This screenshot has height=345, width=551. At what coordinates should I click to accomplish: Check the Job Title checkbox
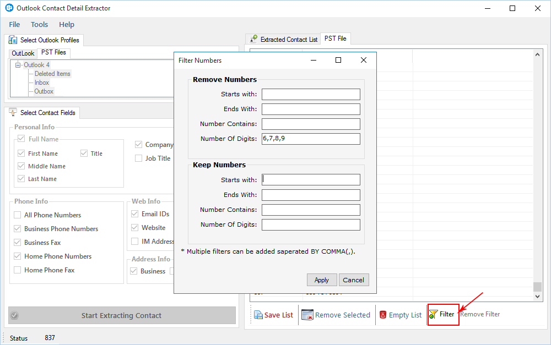coord(138,158)
